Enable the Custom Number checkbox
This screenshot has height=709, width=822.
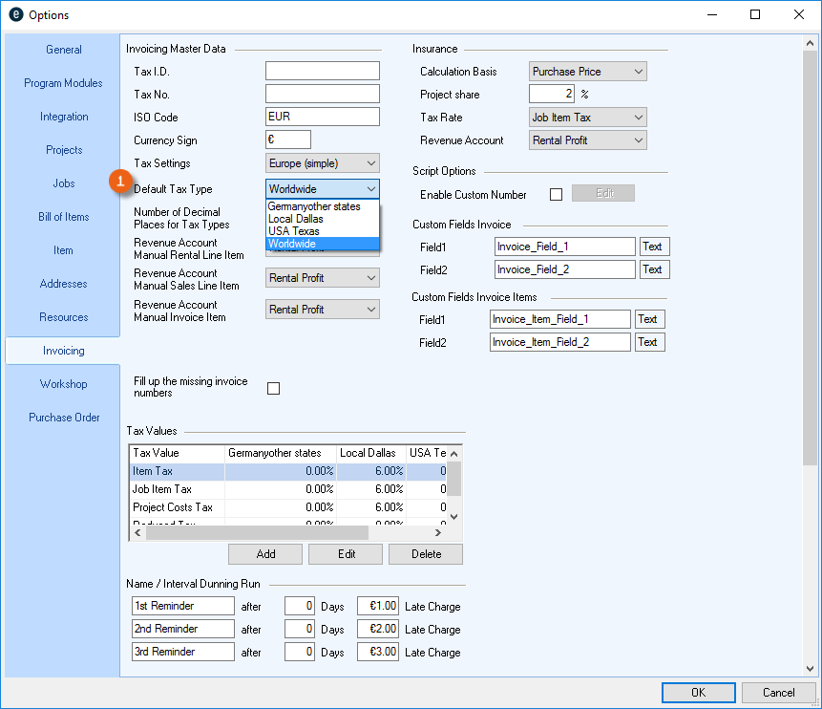[556, 195]
